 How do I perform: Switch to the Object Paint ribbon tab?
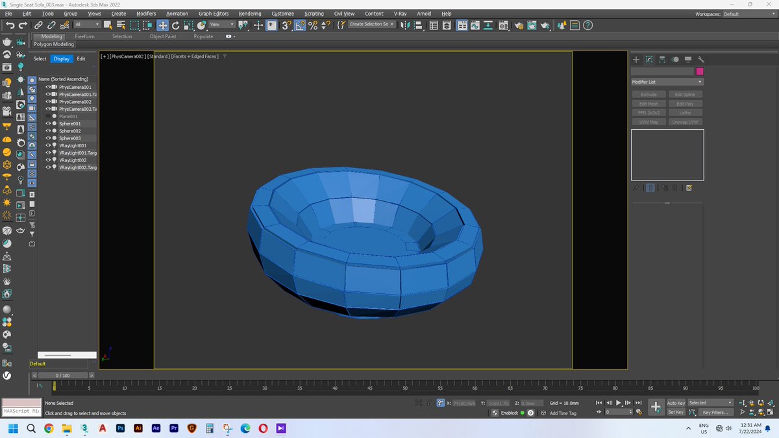162,36
